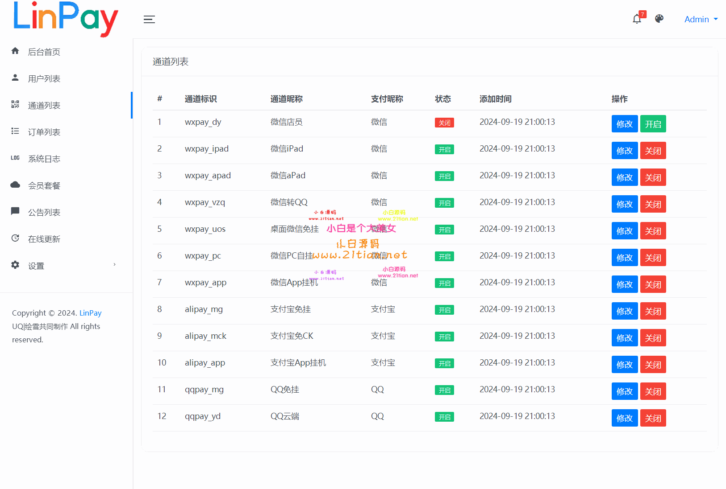Click the chat icon beside 公告列表
Screen dimensions: 726x489
coord(15,211)
